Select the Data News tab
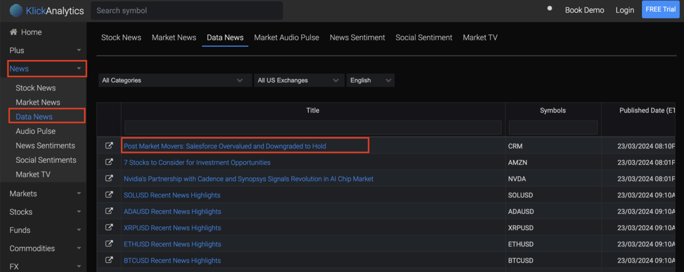This screenshot has width=684, height=272. 225,37
